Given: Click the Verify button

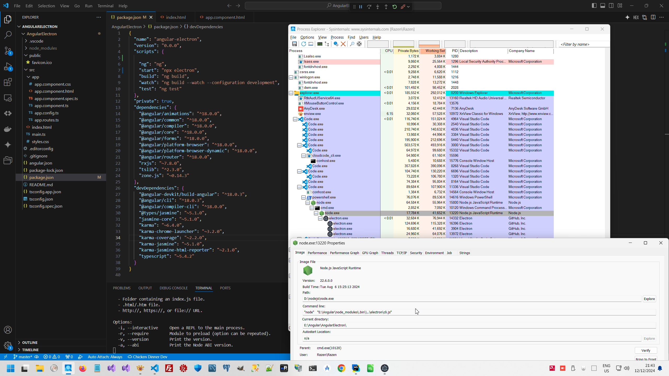Looking at the screenshot, I should click(645, 350).
